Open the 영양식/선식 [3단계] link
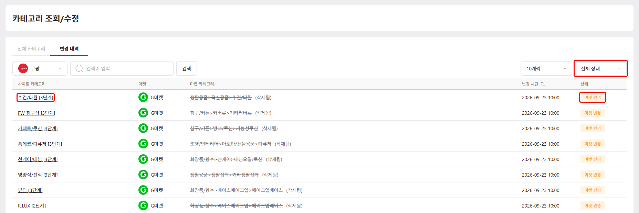The image size is (639, 213). tap(38, 175)
